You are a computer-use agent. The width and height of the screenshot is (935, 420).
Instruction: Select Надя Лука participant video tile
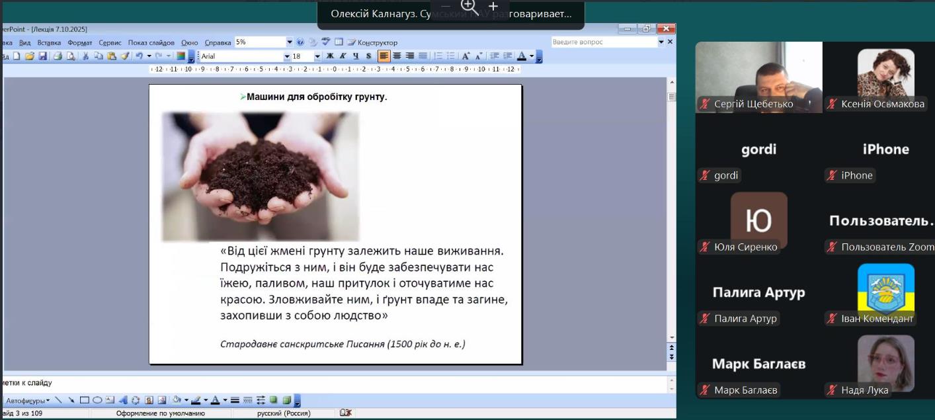tap(885, 364)
